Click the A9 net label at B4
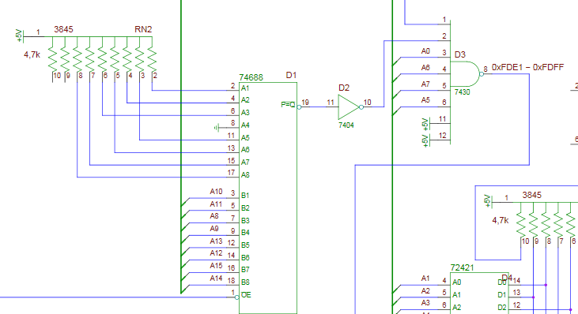The width and height of the screenshot is (578, 314). point(214,229)
